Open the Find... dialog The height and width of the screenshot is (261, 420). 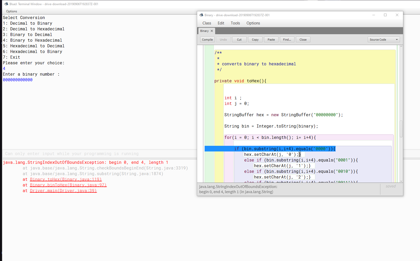click(x=287, y=39)
